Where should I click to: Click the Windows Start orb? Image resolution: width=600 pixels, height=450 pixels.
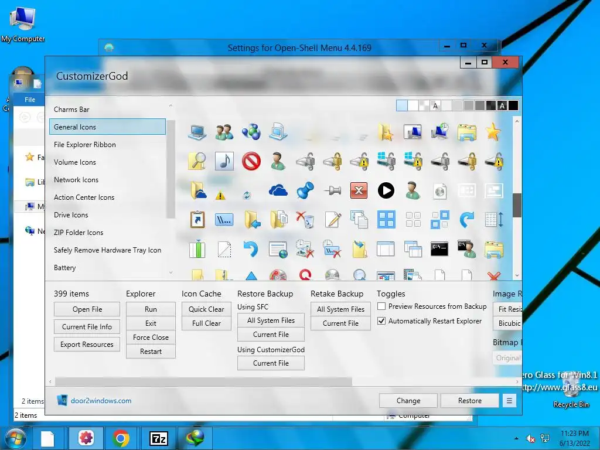click(15, 438)
